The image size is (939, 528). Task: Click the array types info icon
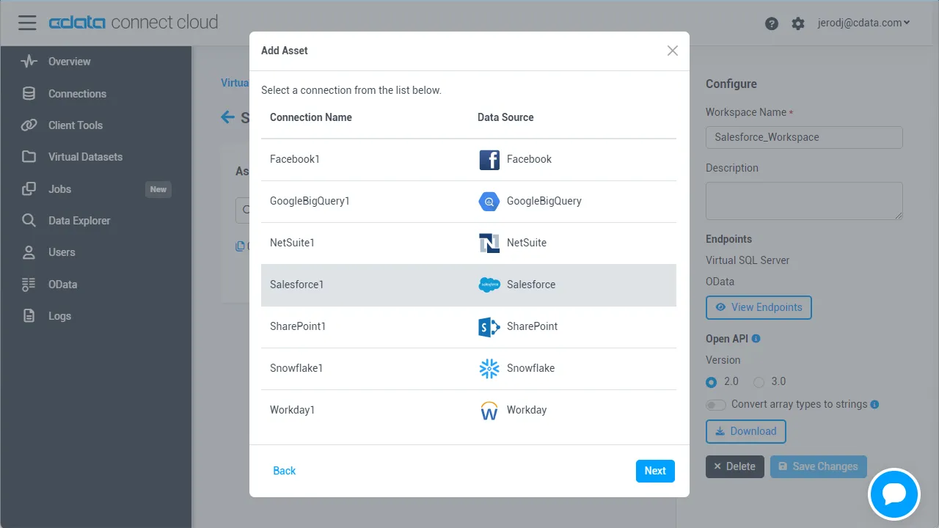(x=874, y=404)
